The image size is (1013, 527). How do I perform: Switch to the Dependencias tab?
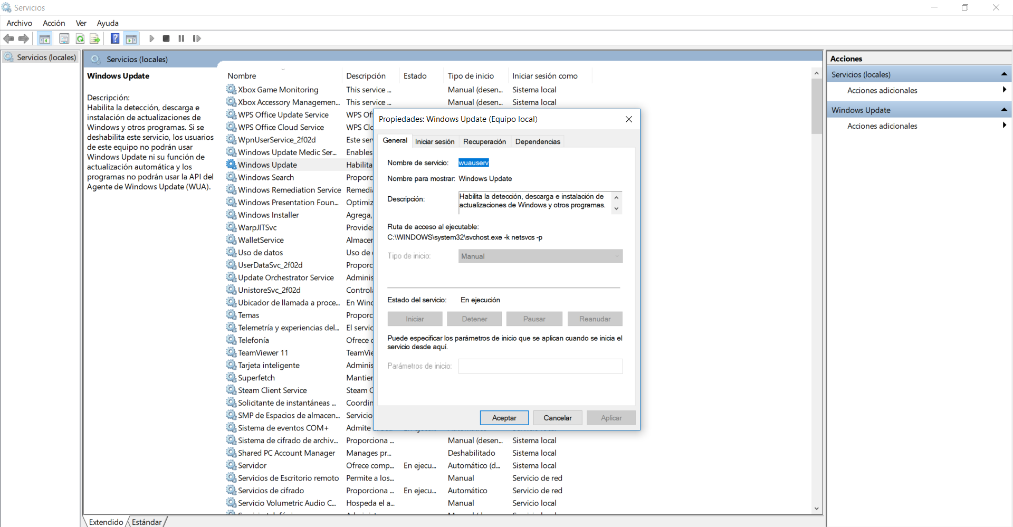coord(538,141)
